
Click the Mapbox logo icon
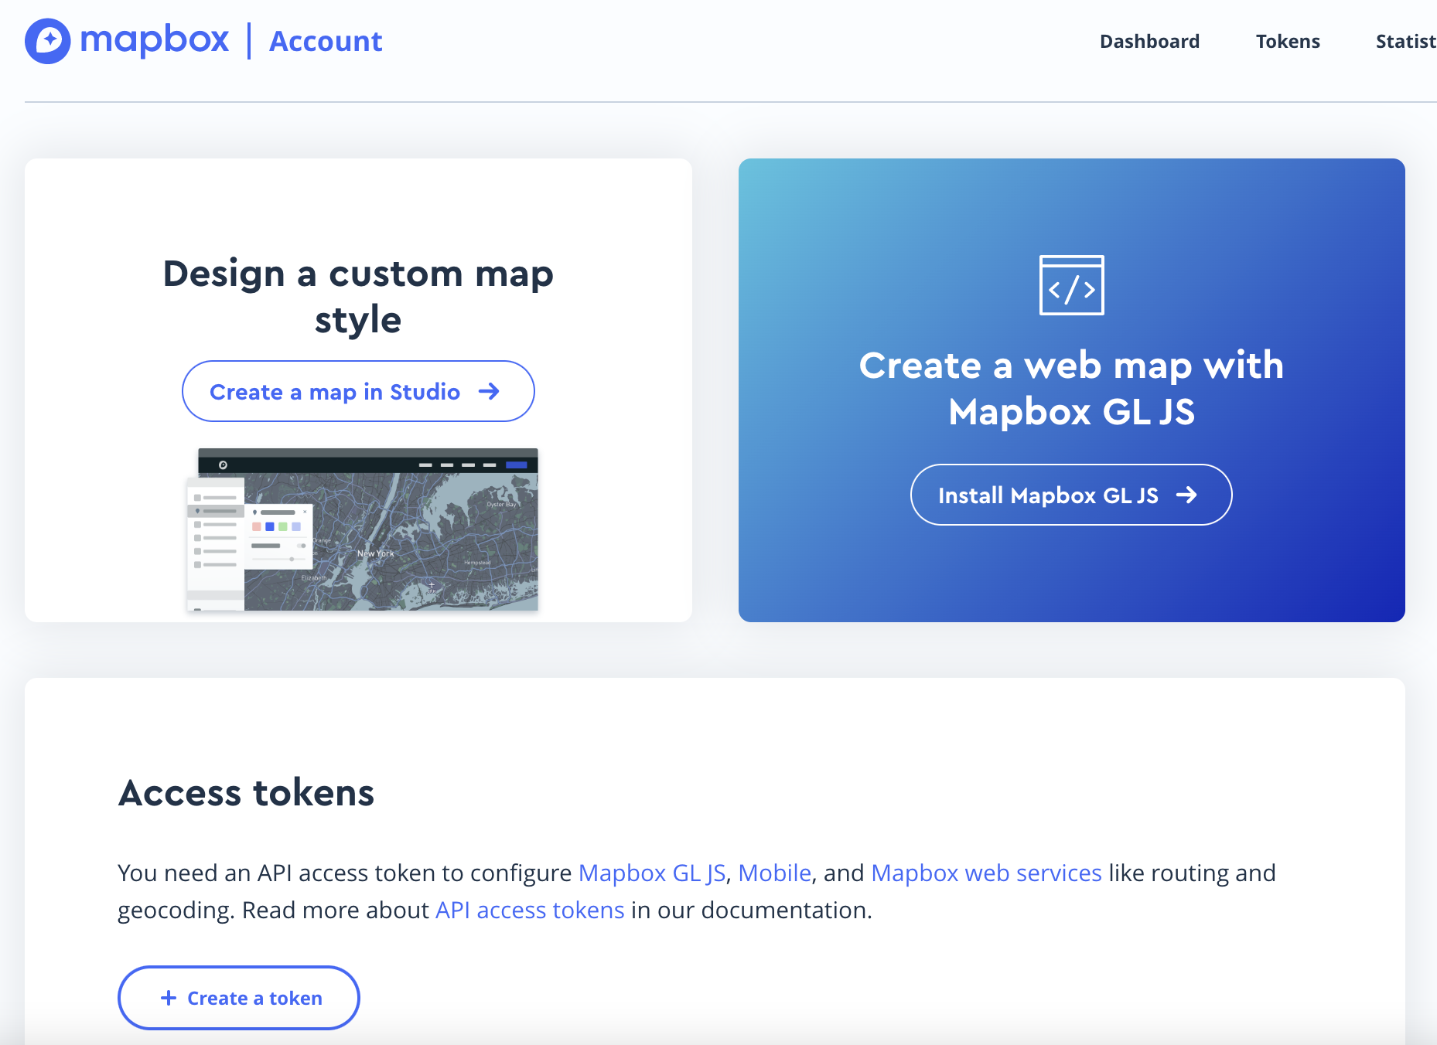click(48, 41)
